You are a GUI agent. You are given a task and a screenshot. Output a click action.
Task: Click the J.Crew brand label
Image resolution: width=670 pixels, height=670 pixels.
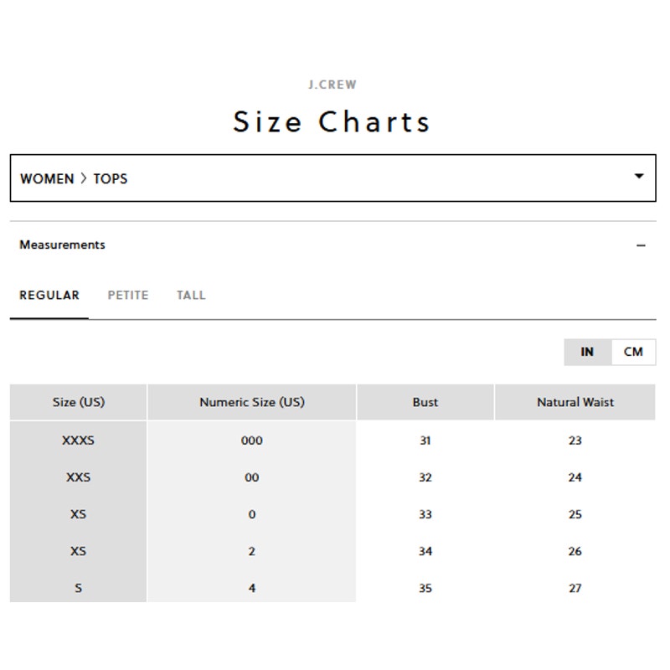tap(332, 85)
